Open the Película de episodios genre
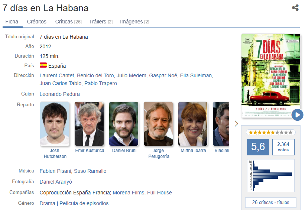 click(x=84, y=203)
